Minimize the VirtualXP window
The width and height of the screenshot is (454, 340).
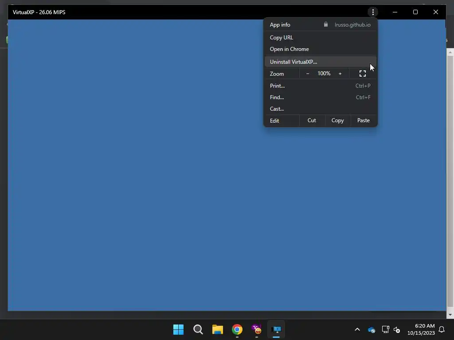click(x=395, y=12)
